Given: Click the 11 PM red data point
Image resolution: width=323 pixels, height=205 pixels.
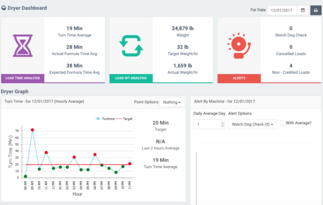Looking at the screenshot, I should [130, 163].
